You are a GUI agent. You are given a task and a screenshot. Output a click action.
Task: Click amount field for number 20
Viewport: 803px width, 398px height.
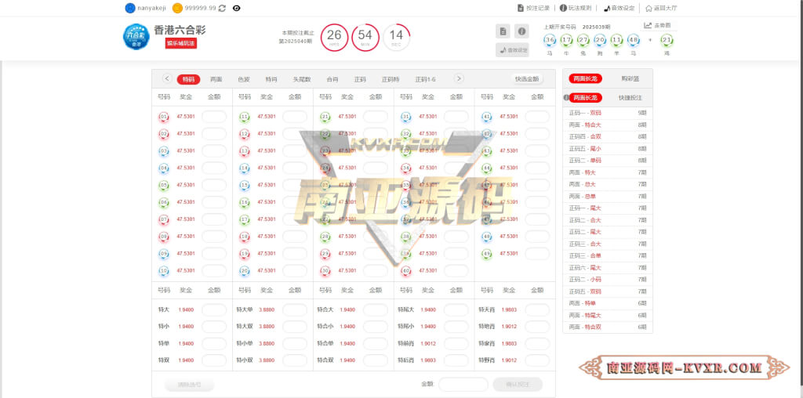295,270
